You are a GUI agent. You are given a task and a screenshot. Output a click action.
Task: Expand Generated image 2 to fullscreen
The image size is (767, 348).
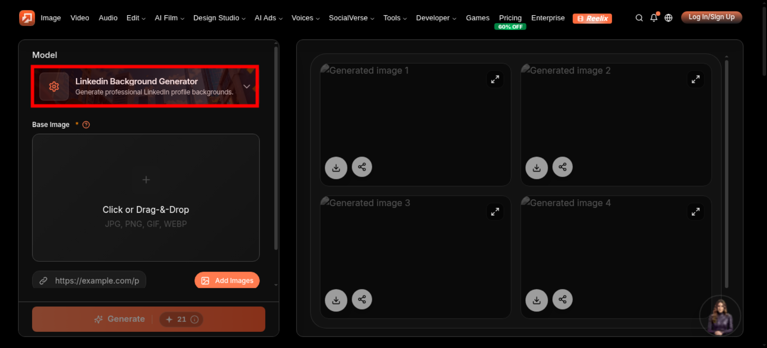[696, 79]
